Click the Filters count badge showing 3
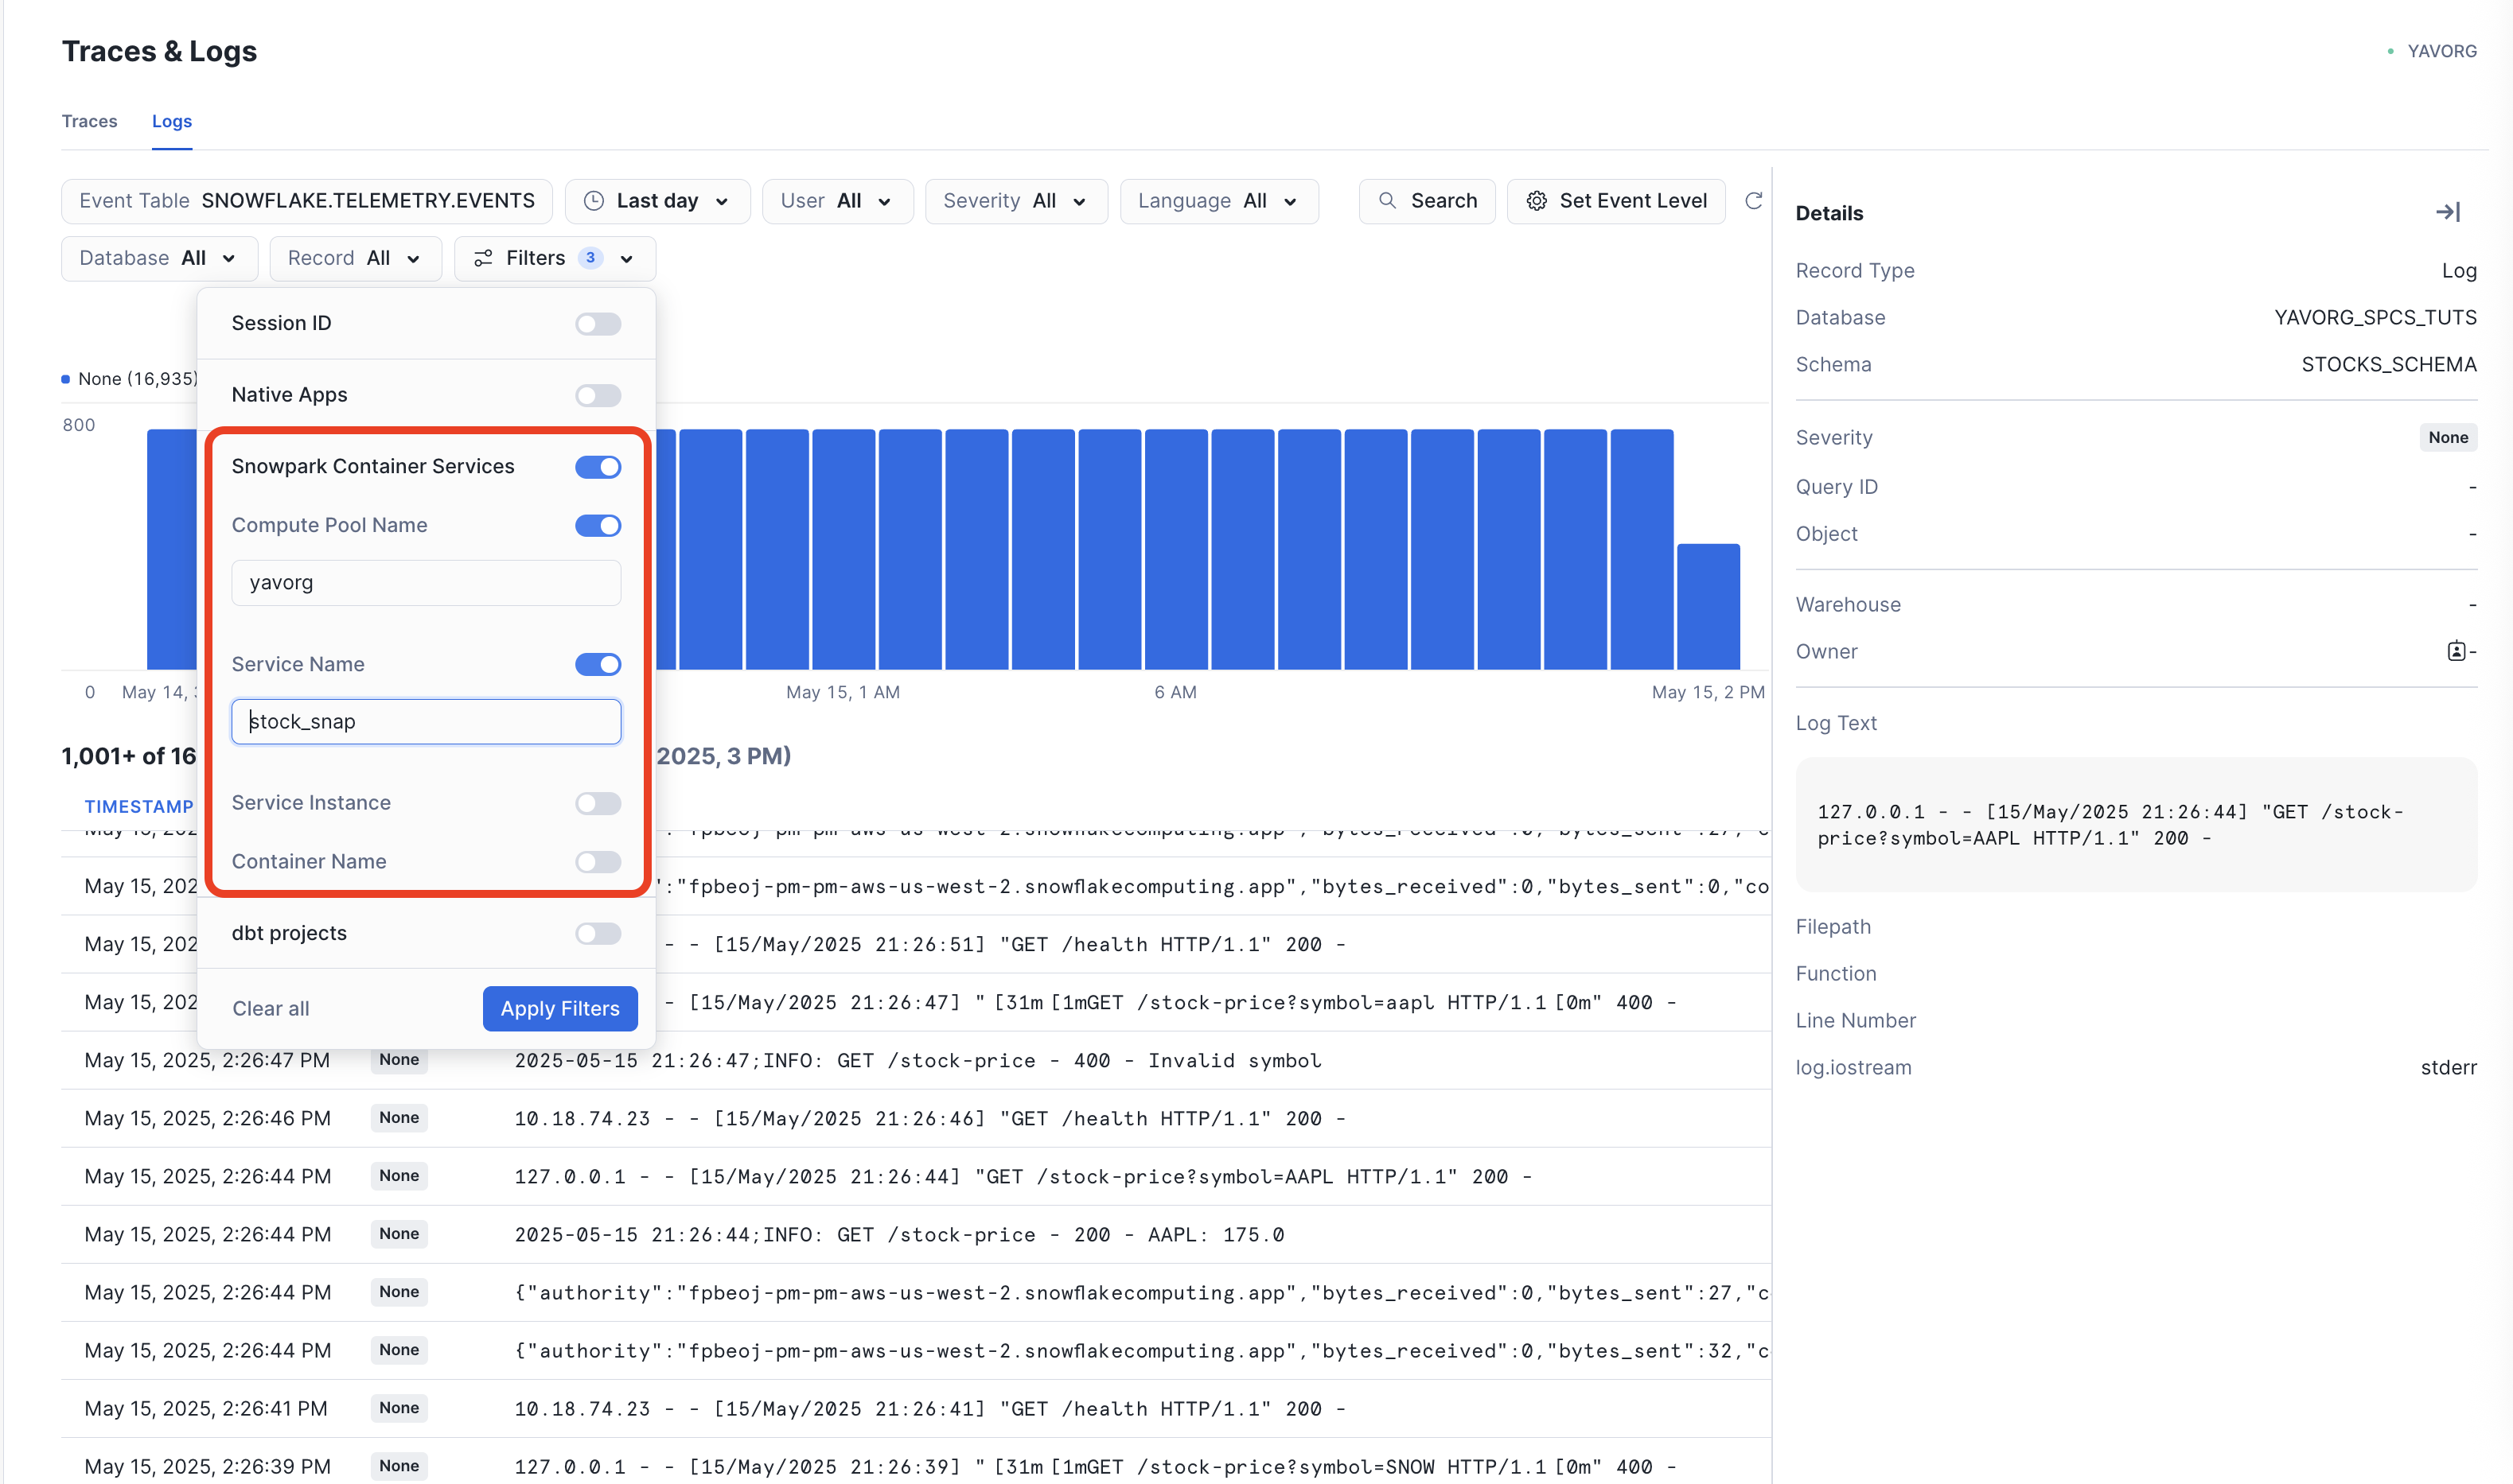 point(590,258)
